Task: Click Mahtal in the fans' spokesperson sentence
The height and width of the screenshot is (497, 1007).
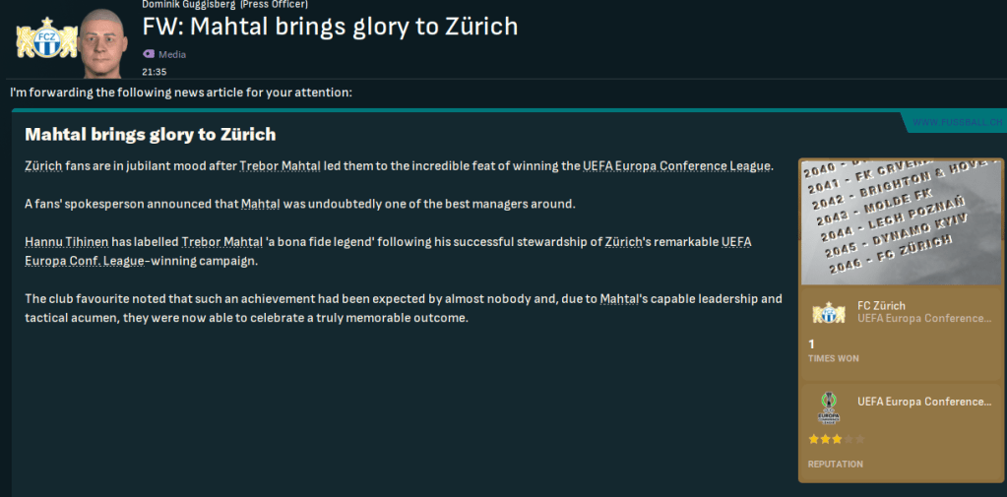Action: pyautogui.click(x=260, y=204)
